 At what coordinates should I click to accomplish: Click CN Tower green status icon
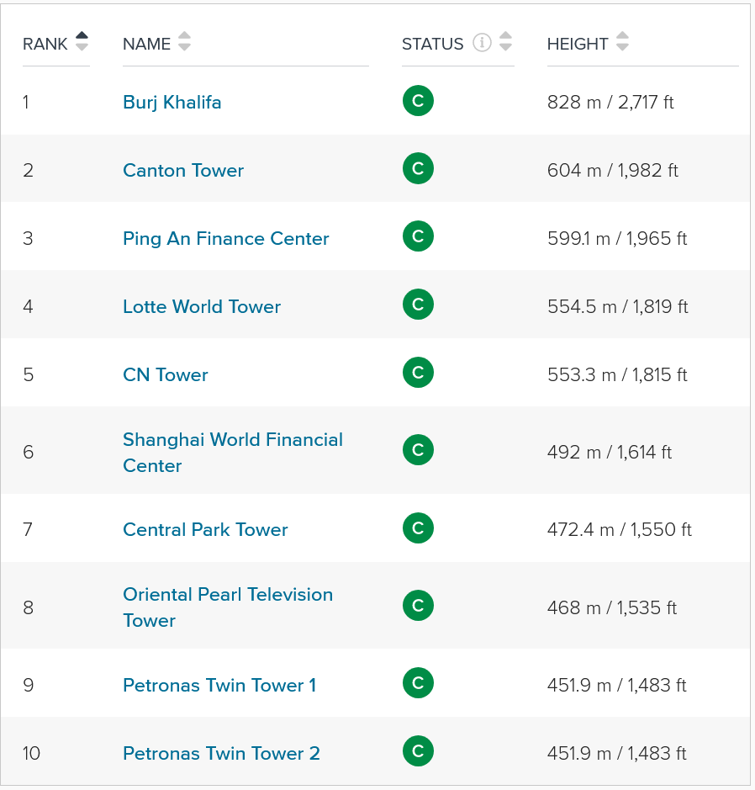[418, 373]
